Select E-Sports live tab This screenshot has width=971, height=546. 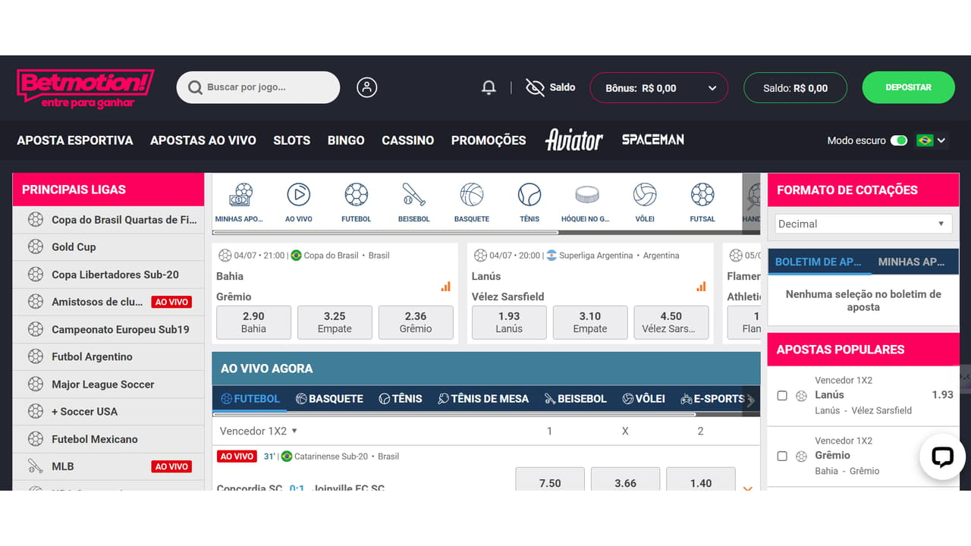click(x=712, y=399)
